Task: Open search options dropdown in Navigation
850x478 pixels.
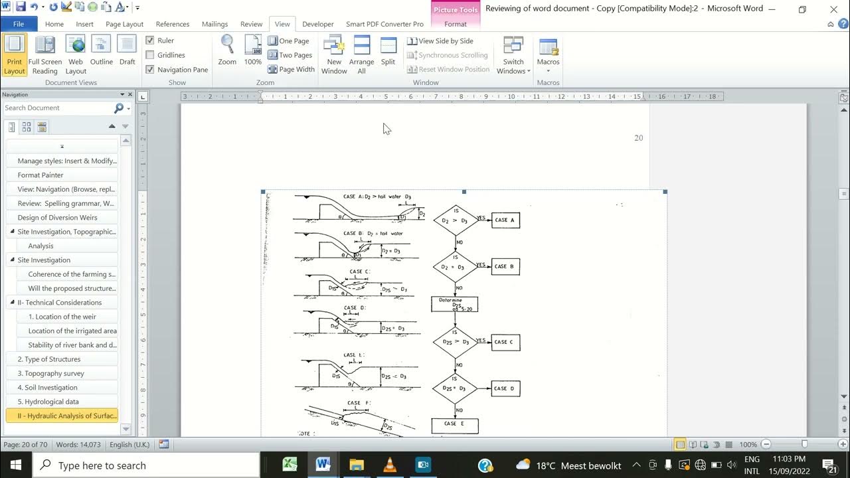Action: click(x=128, y=108)
